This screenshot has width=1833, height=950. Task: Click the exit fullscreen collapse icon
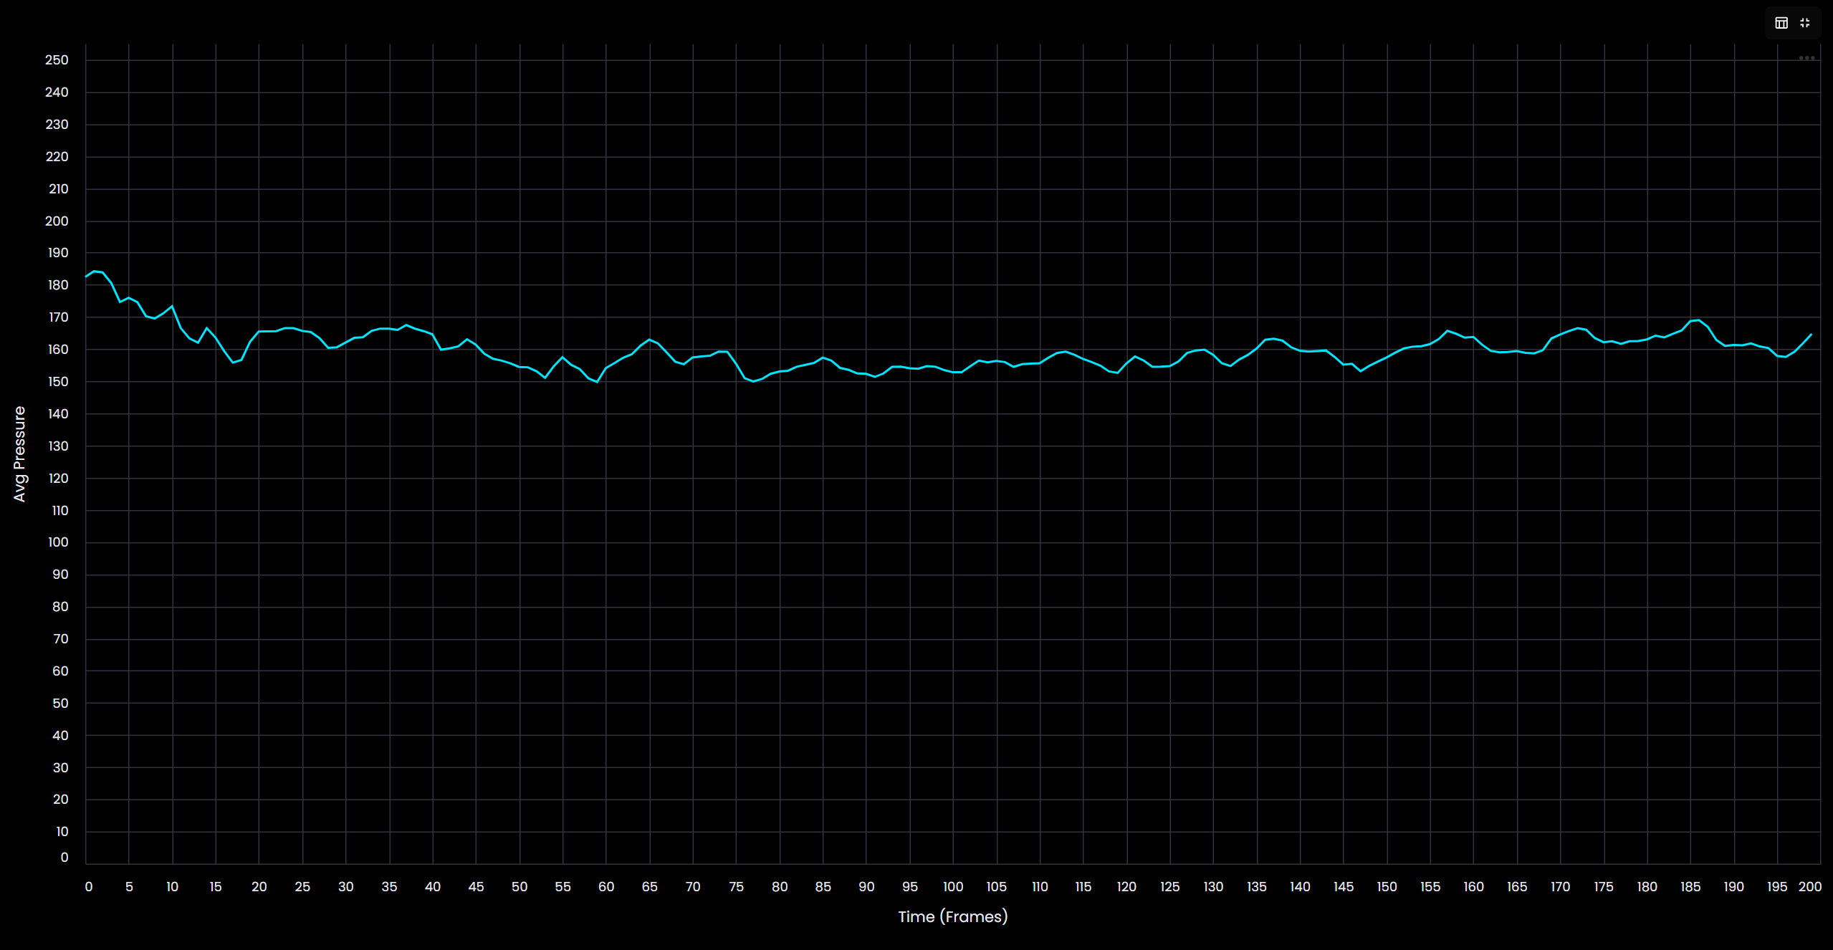(x=1805, y=23)
